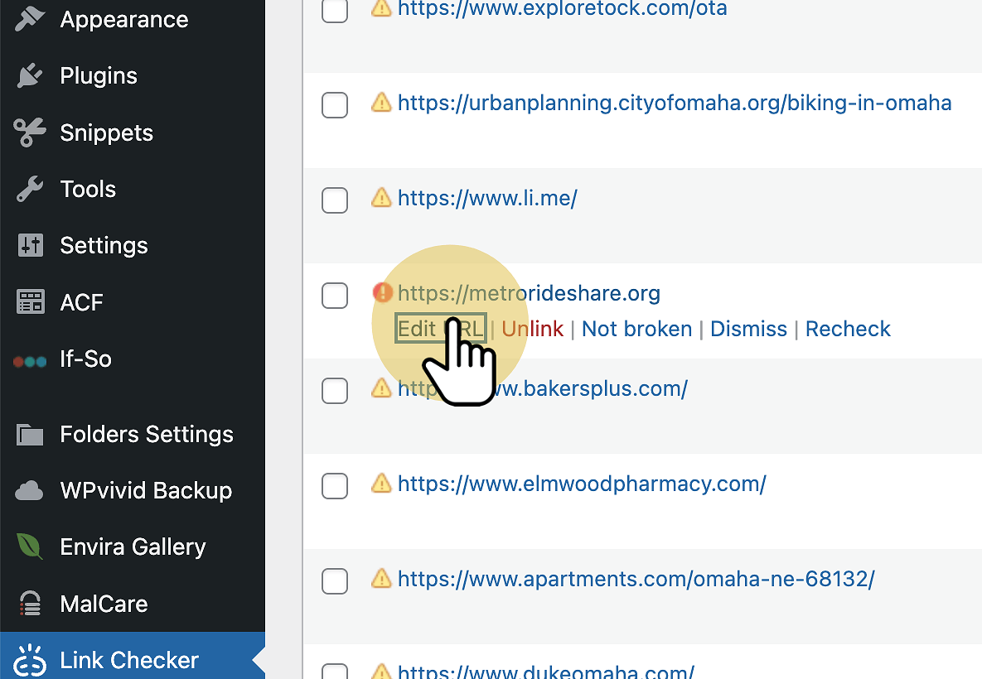982x679 pixels.
Task: Click the If-So three dots icon
Action: (30, 360)
